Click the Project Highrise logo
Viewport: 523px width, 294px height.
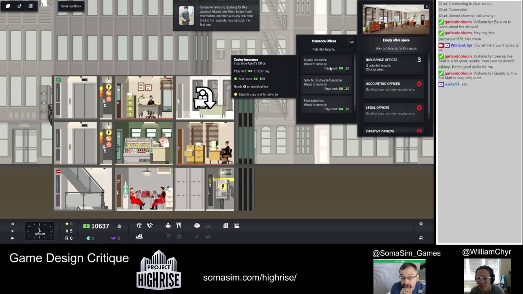pos(159,269)
